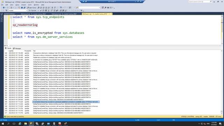The width and height of the screenshot is (224, 126).
Task: Click the Execute query button
Action: click(x=33, y=10)
